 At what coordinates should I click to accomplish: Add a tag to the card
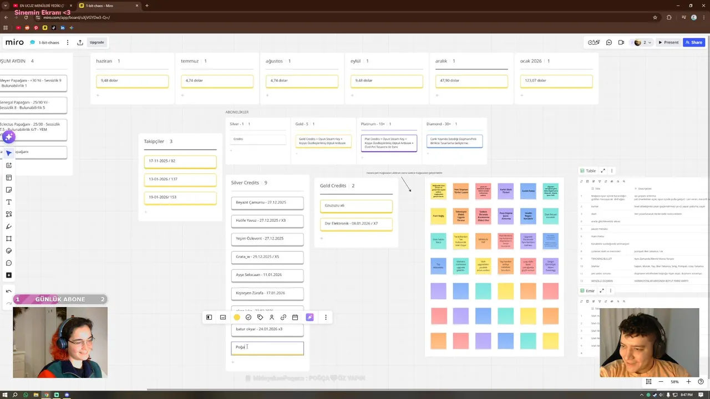tap(260, 318)
